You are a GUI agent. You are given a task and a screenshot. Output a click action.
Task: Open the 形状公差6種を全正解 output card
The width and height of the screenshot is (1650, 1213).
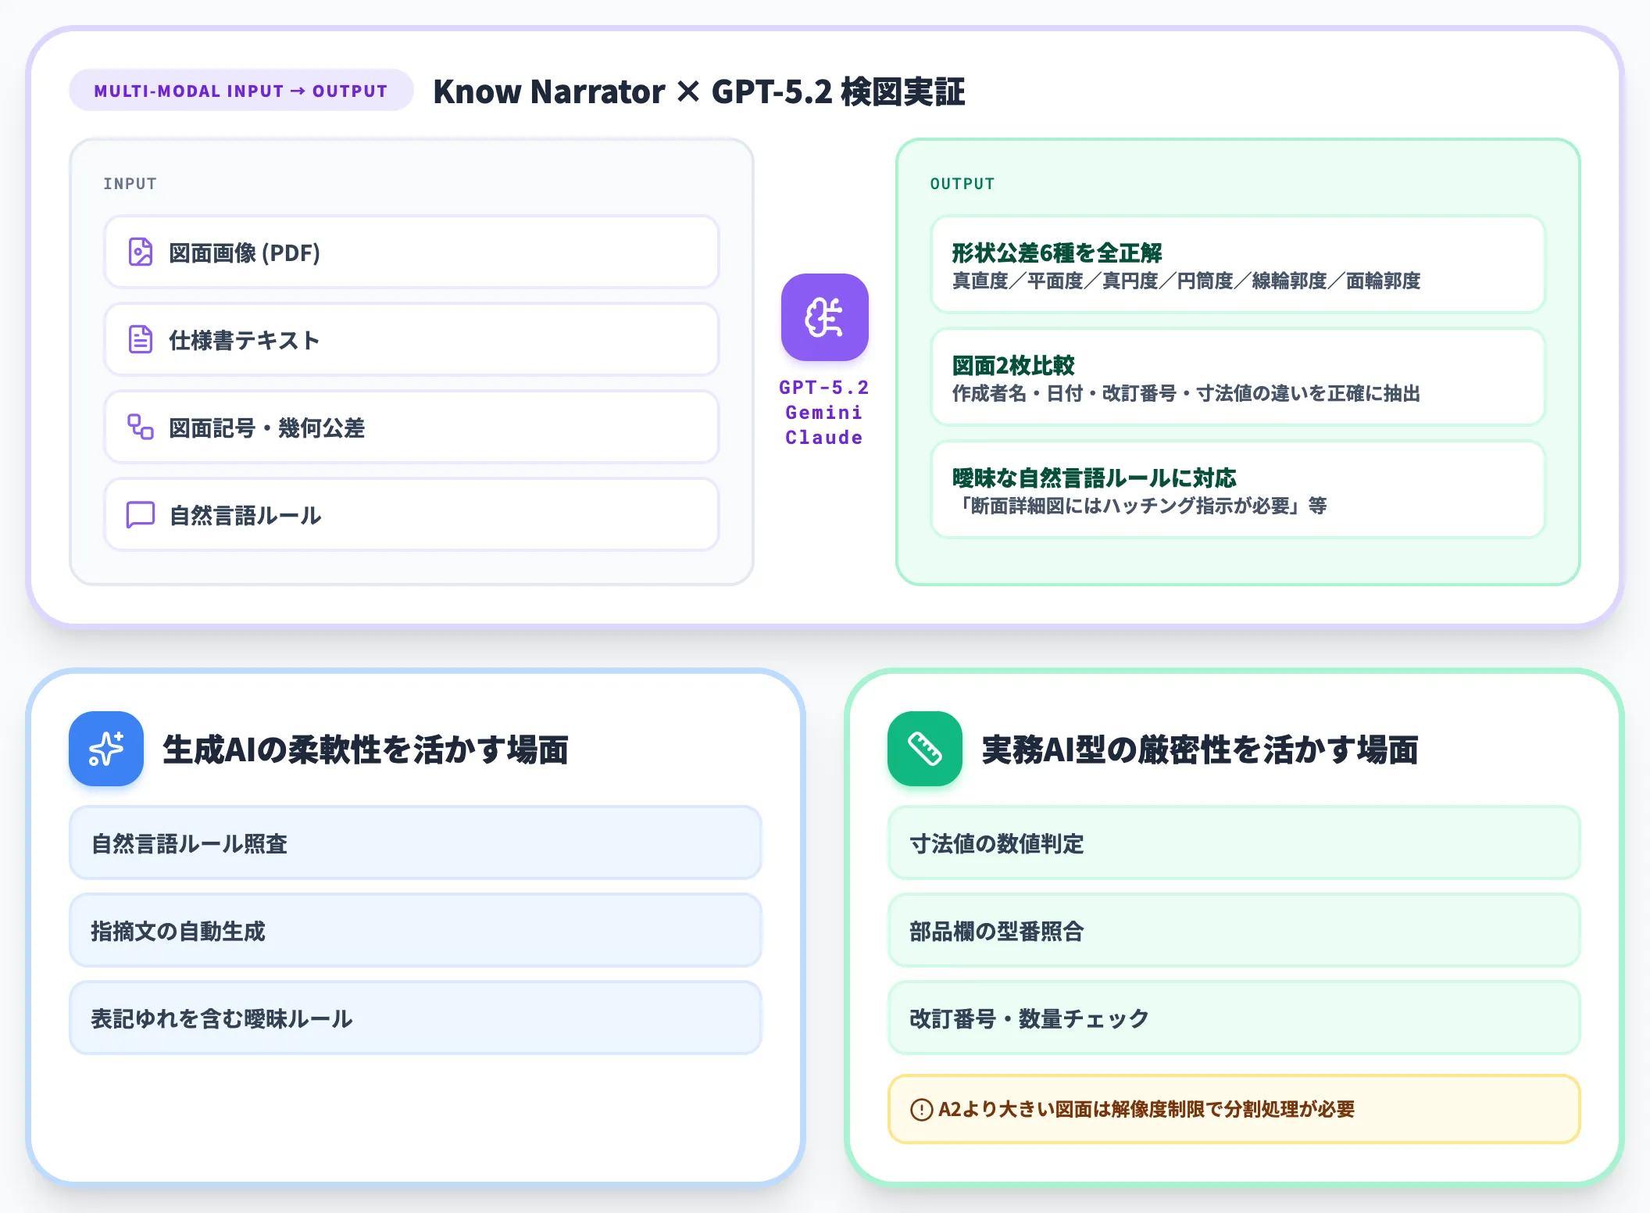pos(1237,265)
